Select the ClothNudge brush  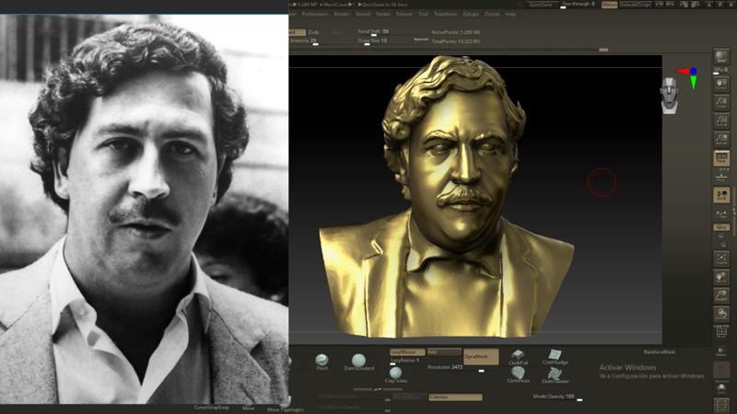click(555, 355)
